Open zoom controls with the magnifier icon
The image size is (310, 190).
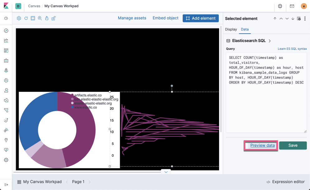point(40,18)
